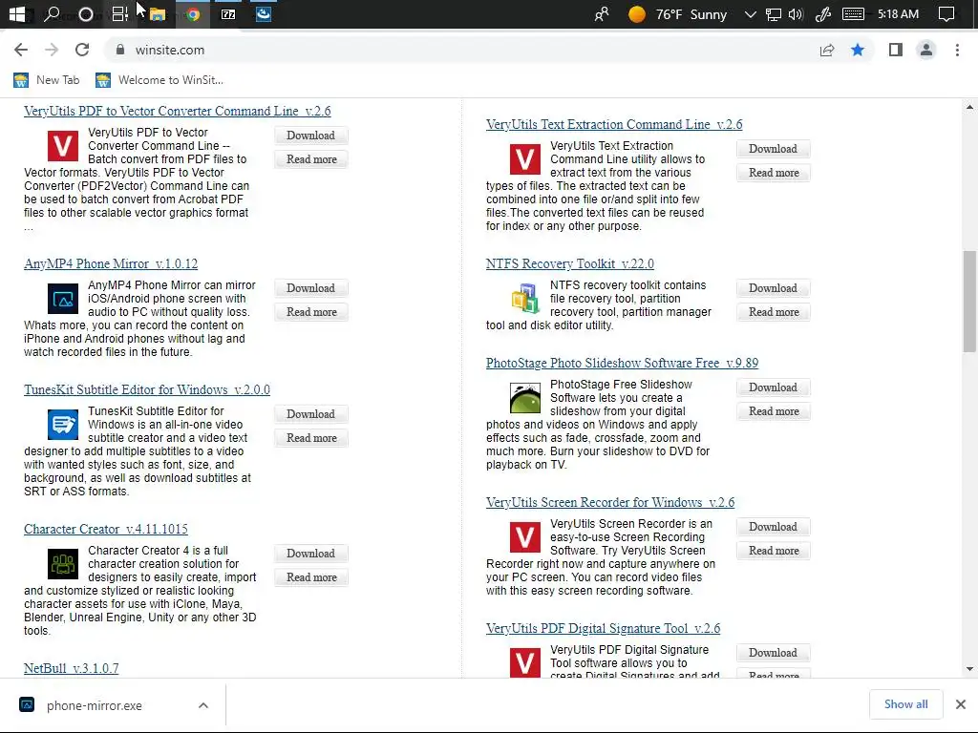The height and width of the screenshot is (733, 978).
Task: Open NTFS Recovery Toolkit v.22.0 link
Action: pos(569,263)
